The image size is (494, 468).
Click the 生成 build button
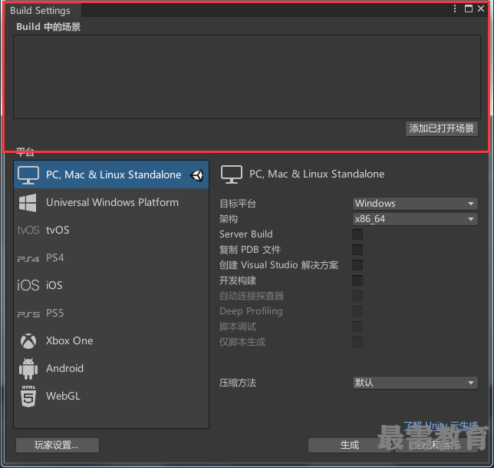(349, 445)
